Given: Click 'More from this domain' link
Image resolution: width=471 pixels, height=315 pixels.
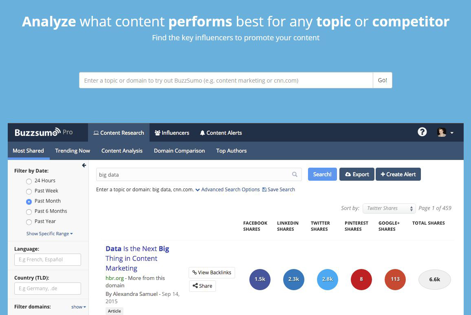Looking at the screenshot, I should (x=135, y=282).
